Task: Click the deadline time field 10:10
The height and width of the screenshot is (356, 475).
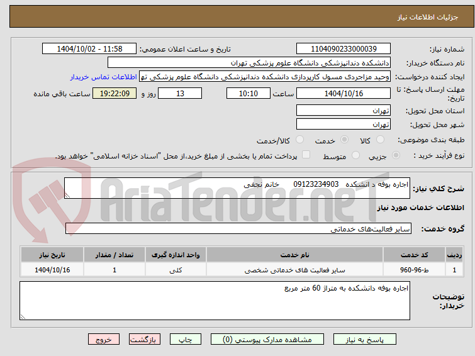Action: click(249, 93)
